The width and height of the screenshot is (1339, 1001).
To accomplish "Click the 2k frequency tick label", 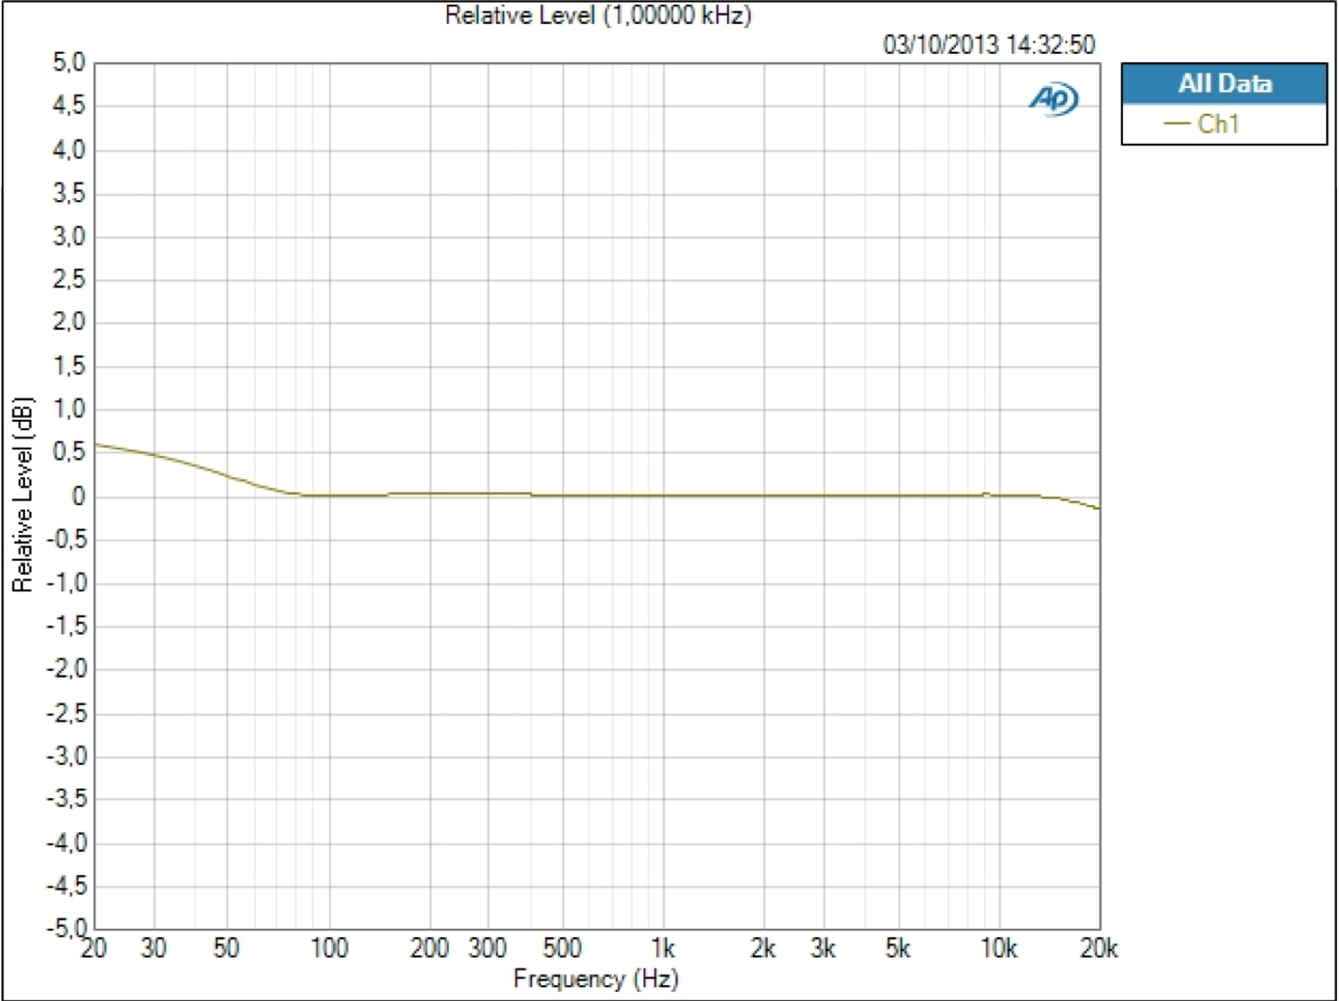I will pyautogui.click(x=763, y=948).
